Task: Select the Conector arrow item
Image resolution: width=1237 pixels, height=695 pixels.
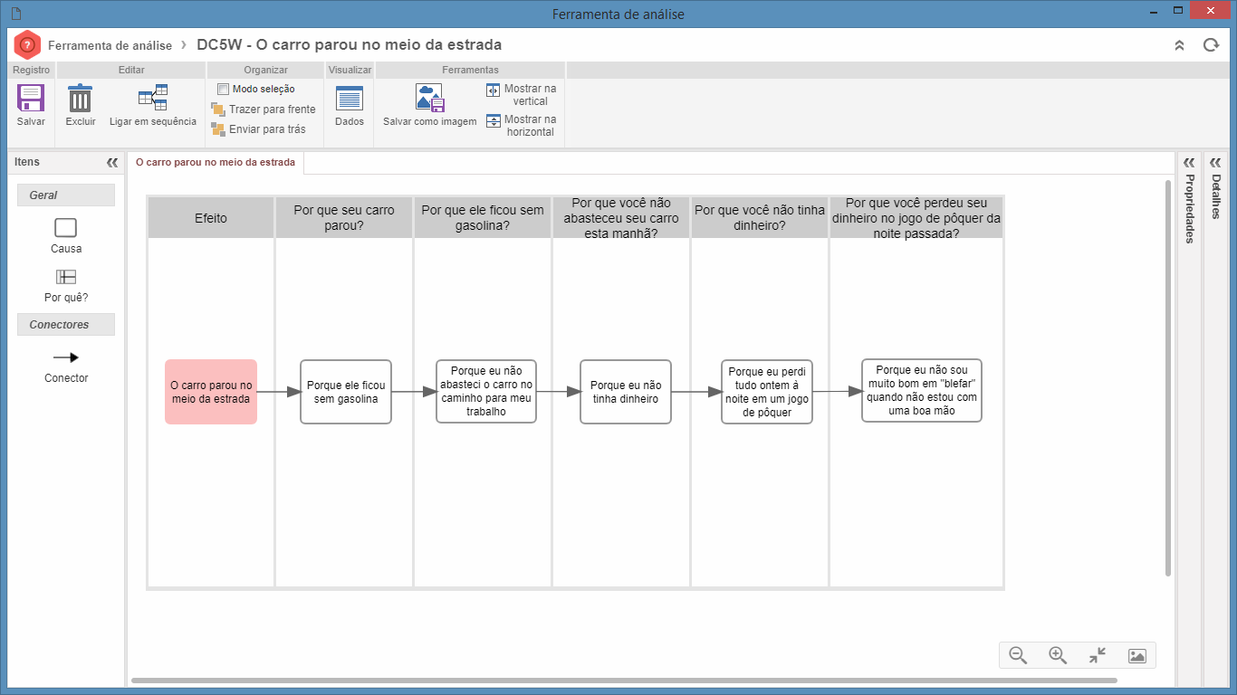Action: (66, 357)
